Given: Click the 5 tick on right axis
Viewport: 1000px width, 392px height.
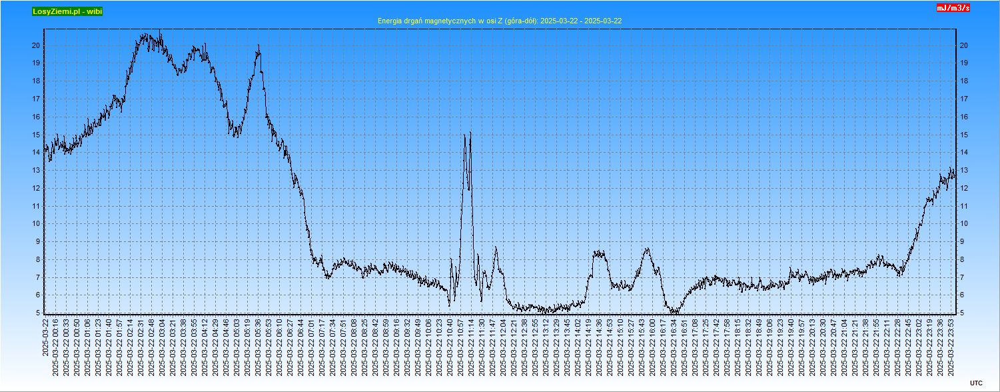Looking at the screenshot, I should [x=961, y=313].
